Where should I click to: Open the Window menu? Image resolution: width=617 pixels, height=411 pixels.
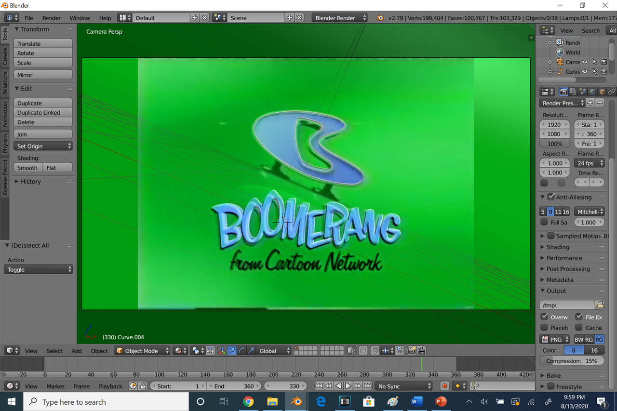(x=80, y=18)
